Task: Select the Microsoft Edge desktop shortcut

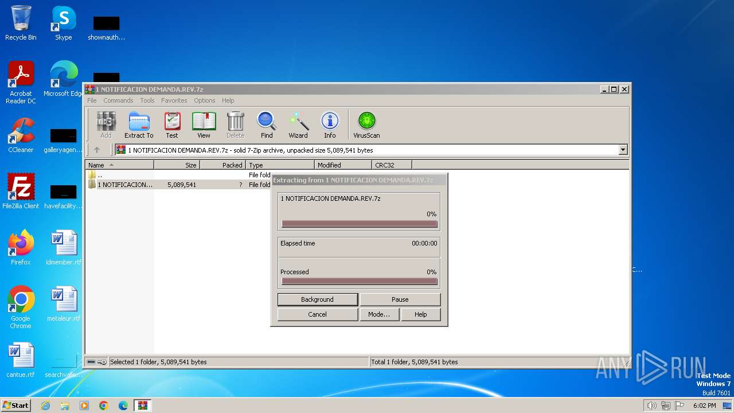Action: [64, 79]
